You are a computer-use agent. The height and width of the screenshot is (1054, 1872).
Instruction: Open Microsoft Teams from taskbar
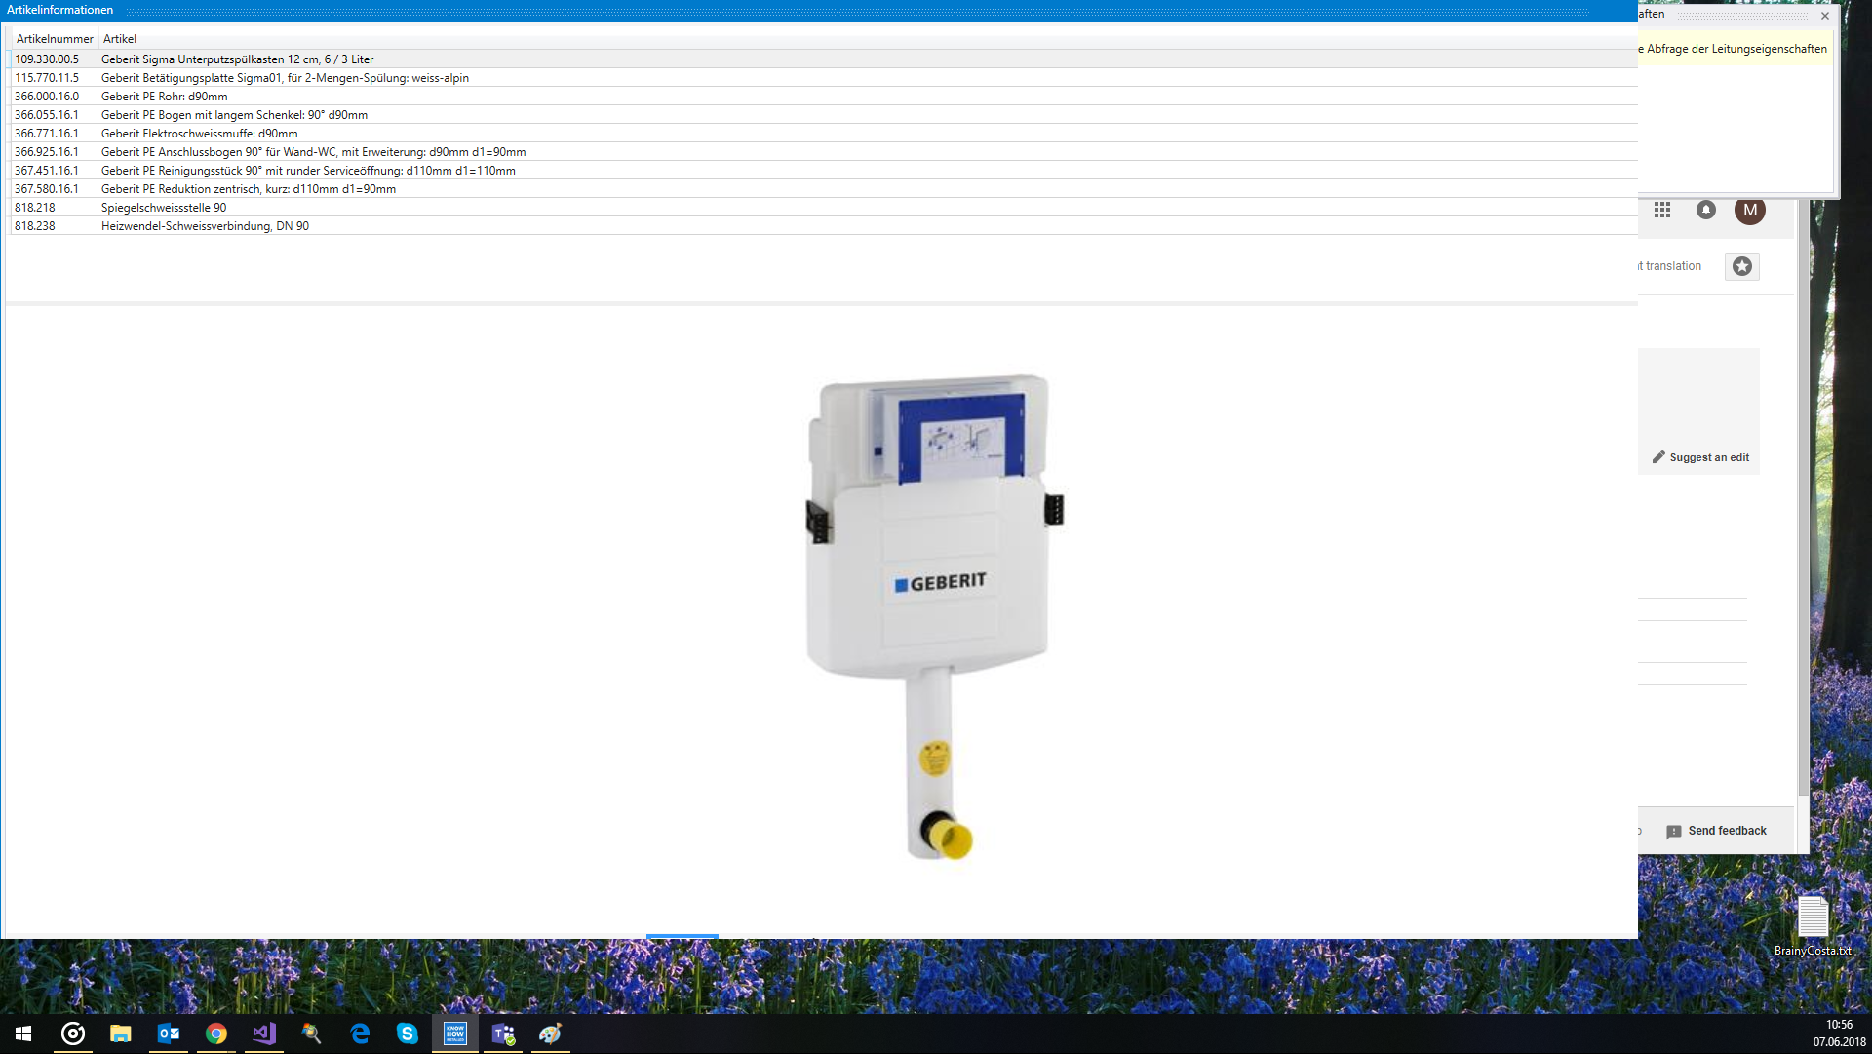coord(503,1034)
